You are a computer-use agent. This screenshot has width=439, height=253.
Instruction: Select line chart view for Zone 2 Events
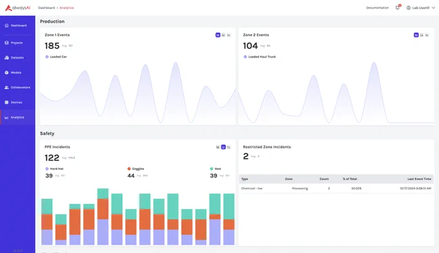[427, 35]
